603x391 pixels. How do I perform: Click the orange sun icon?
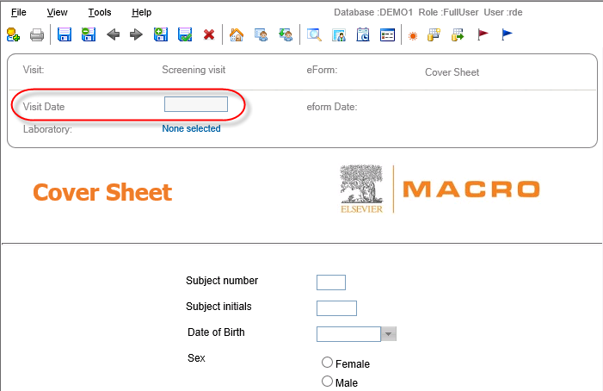[x=413, y=36]
